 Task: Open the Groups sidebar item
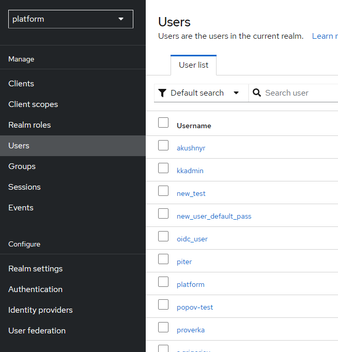click(x=22, y=166)
